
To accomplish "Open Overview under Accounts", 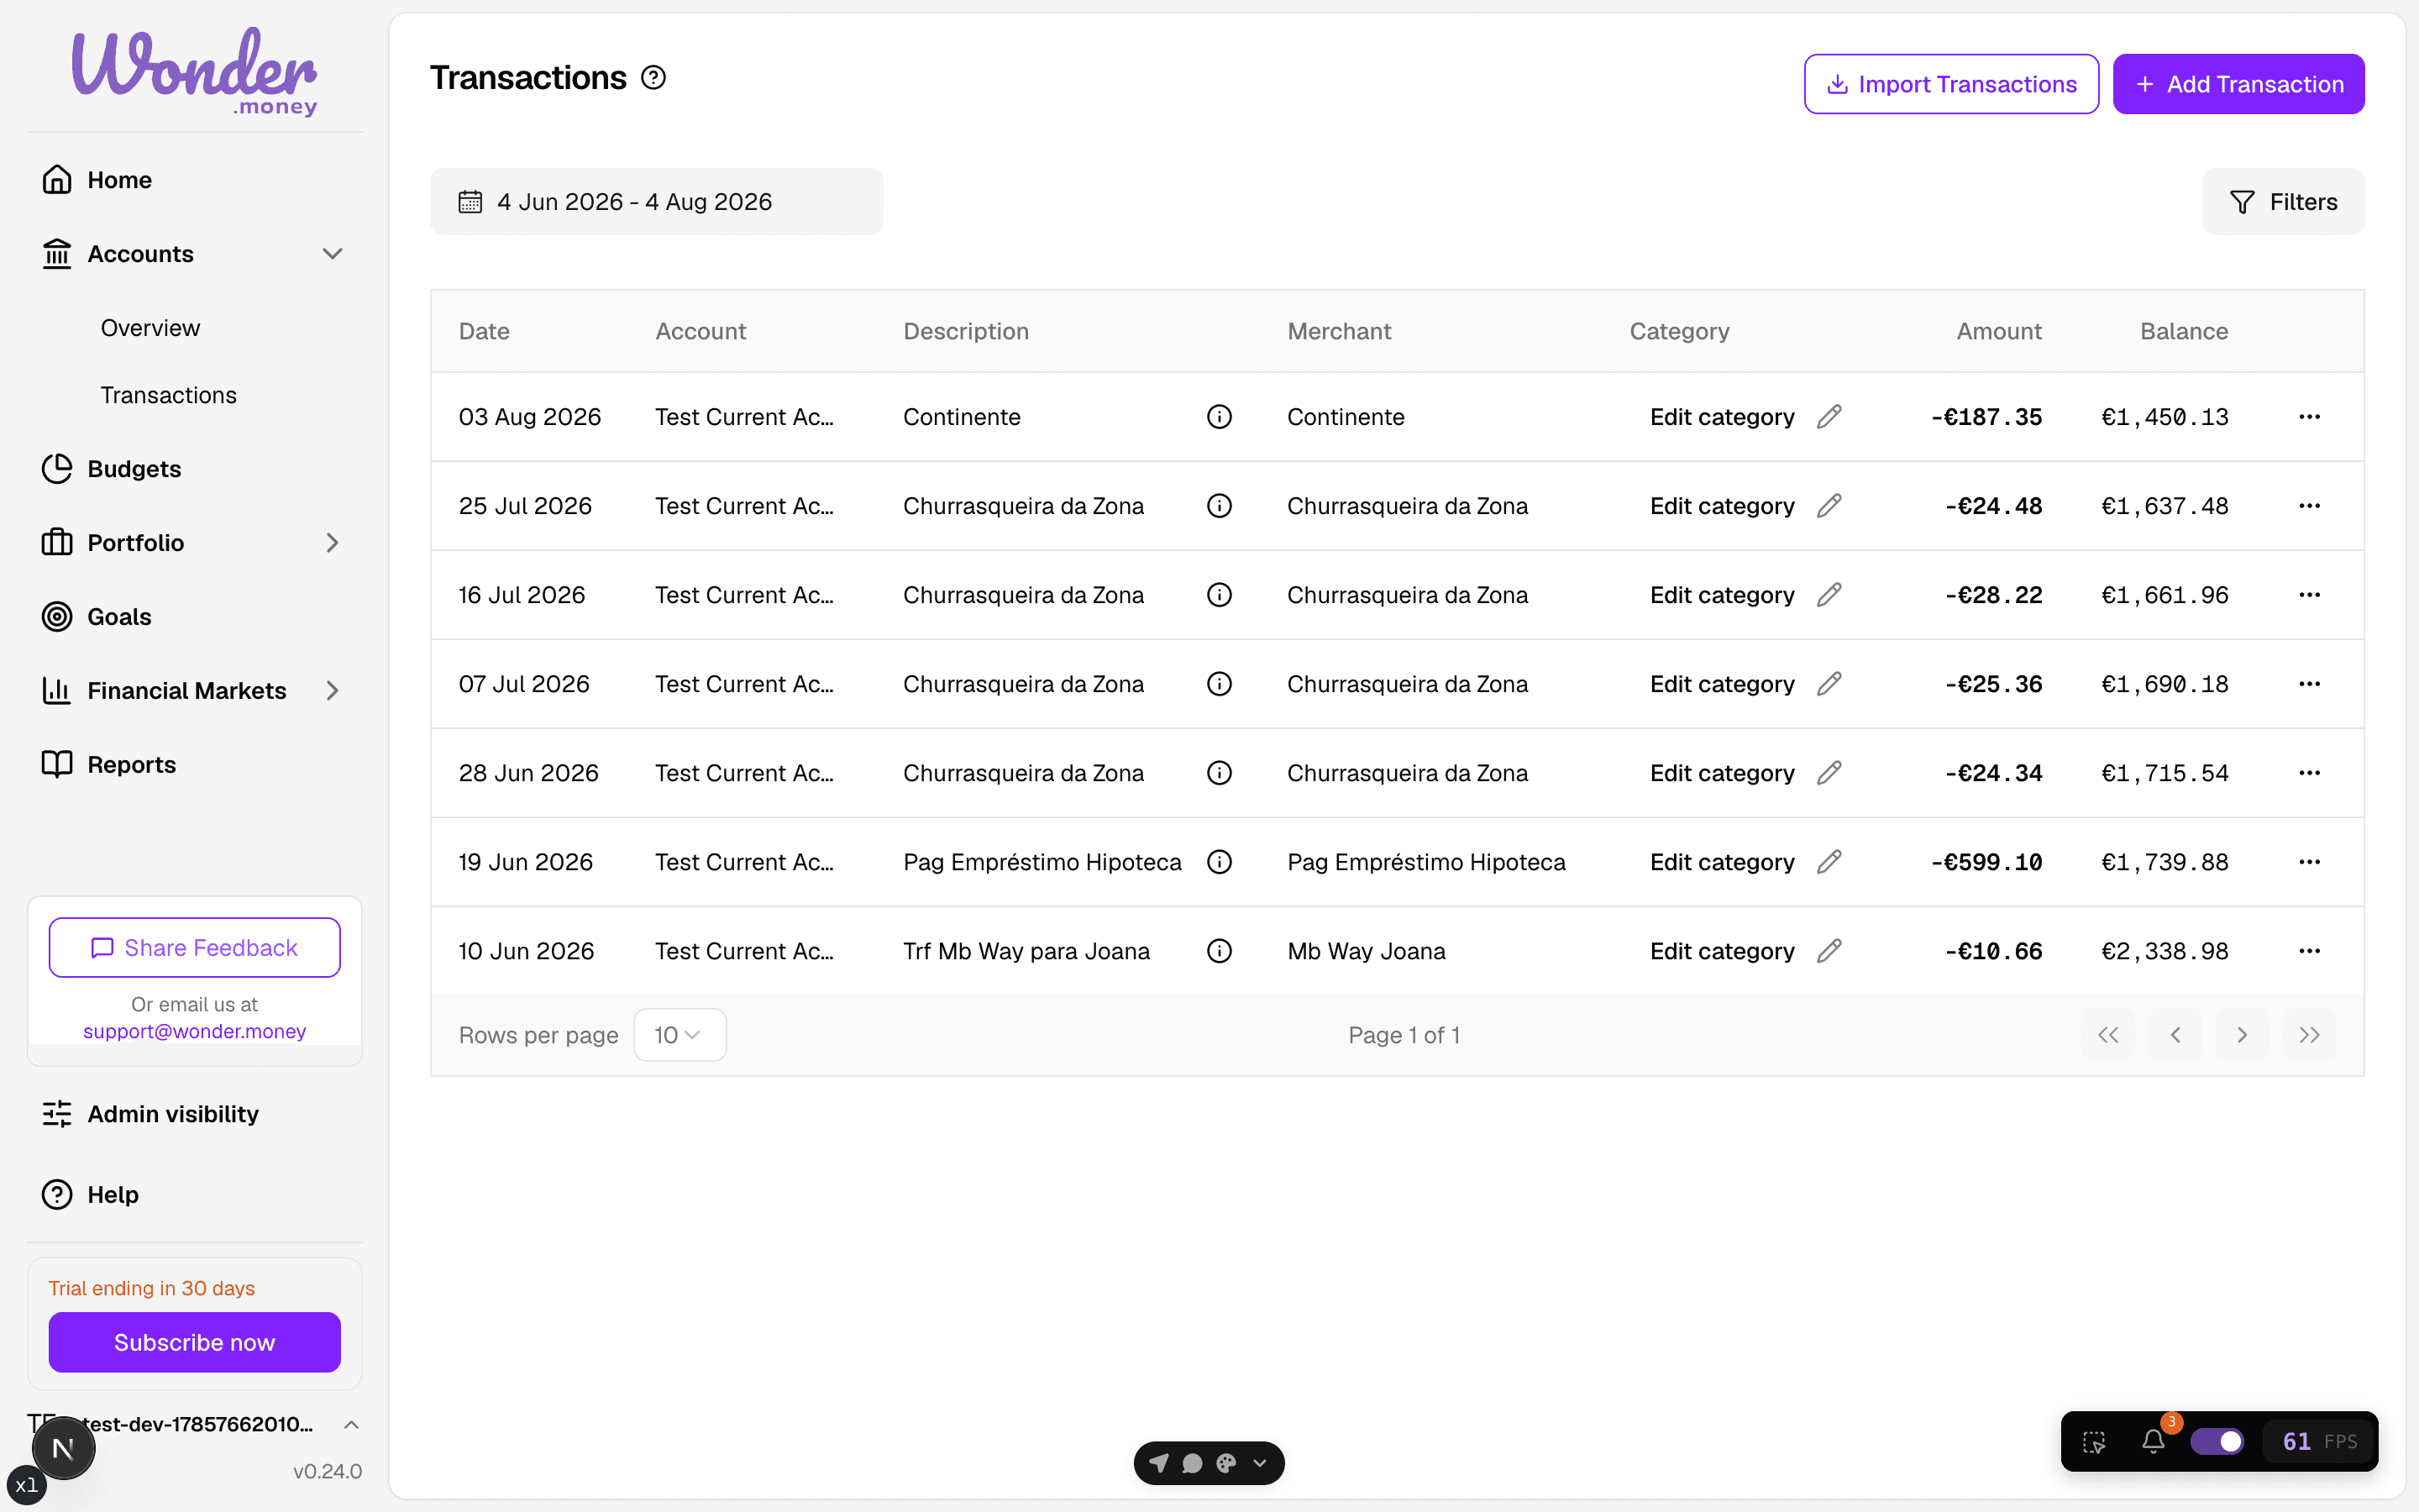I will click(x=150, y=328).
